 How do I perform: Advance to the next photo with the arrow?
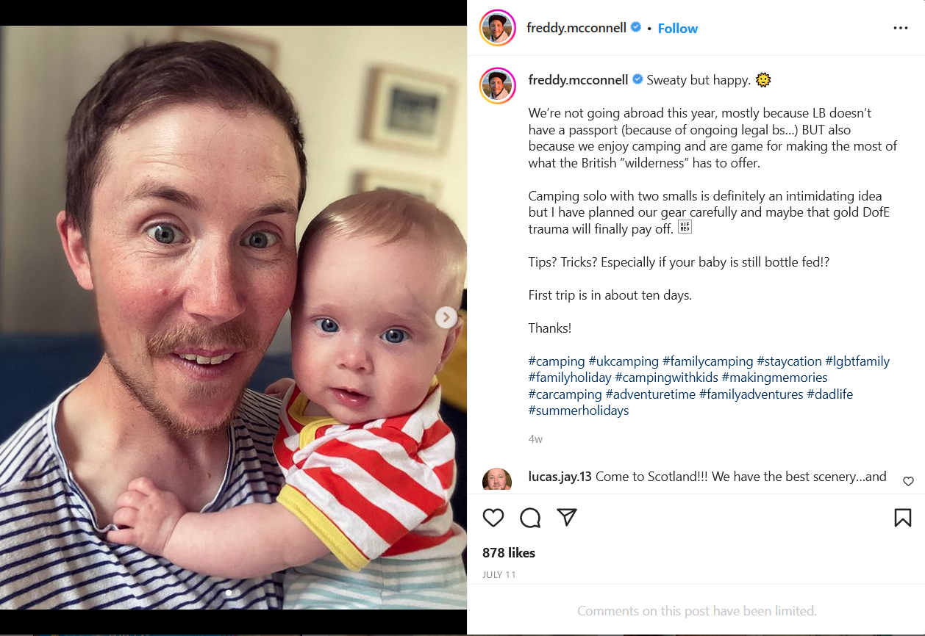446,317
